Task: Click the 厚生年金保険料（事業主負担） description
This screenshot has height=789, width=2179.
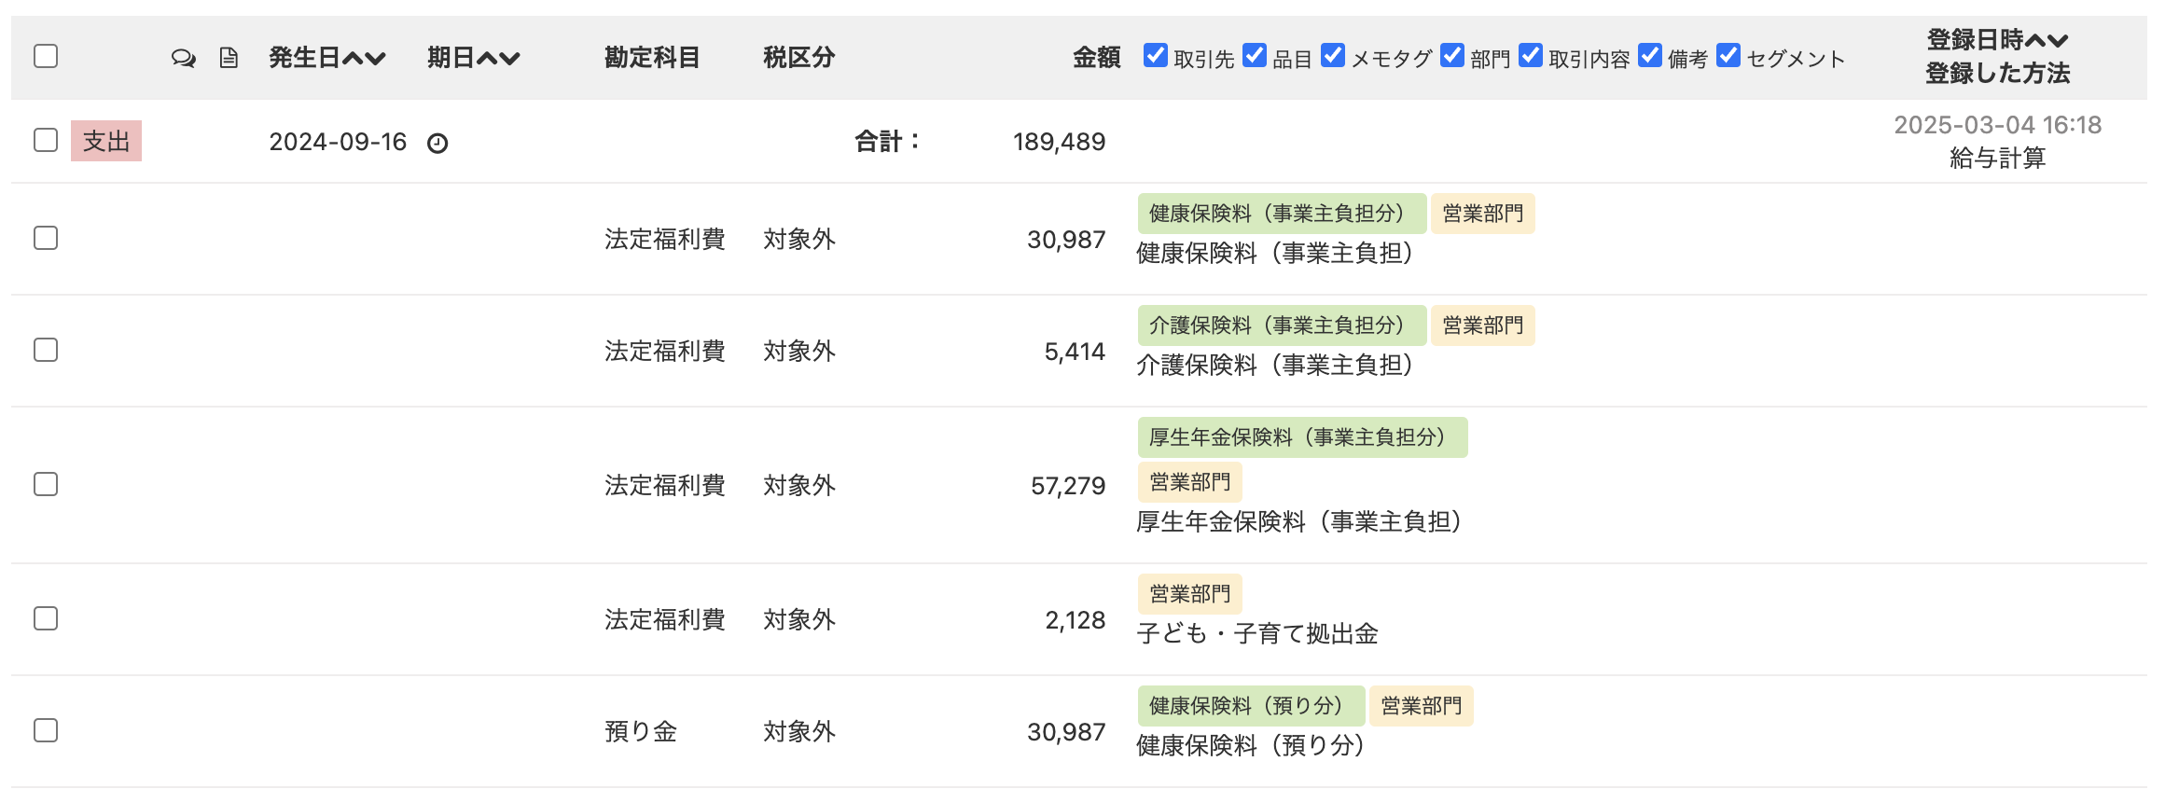Action: [x=1300, y=522]
